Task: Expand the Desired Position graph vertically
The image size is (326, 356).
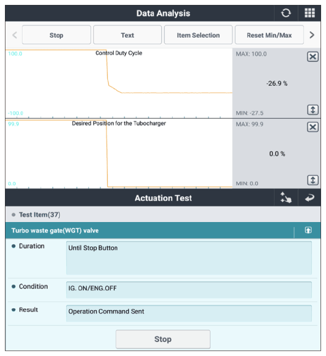Action: [x=313, y=180]
